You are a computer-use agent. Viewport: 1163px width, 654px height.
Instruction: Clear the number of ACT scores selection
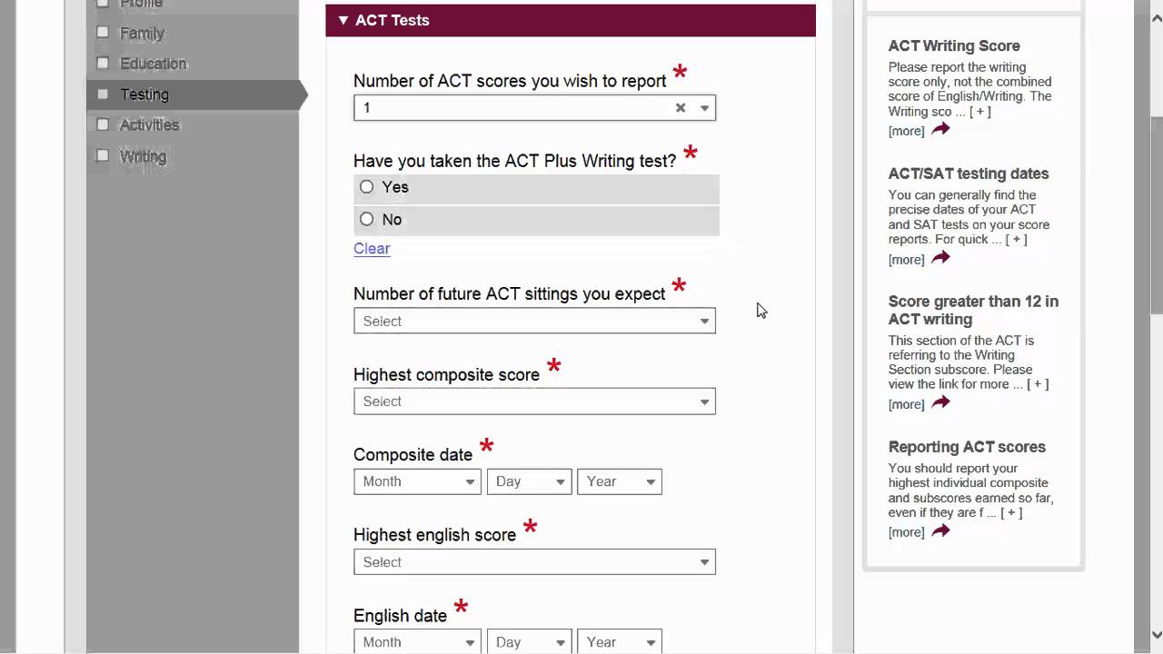[681, 108]
